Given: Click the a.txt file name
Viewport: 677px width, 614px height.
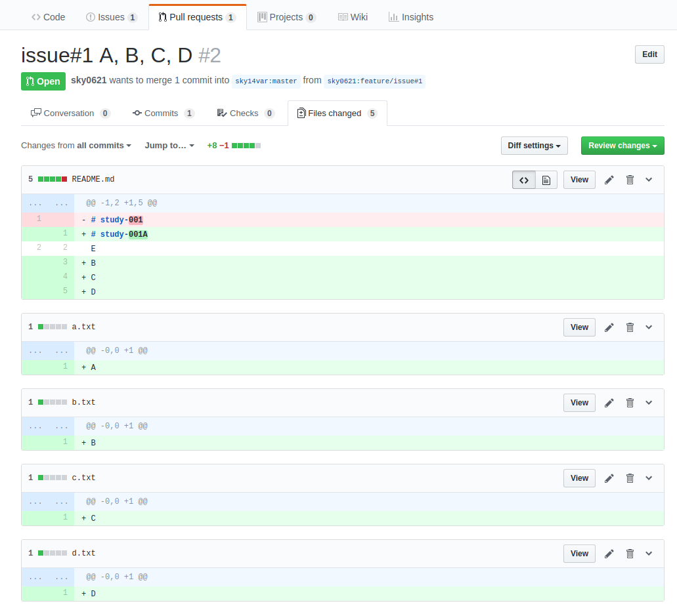Looking at the screenshot, I should tap(83, 327).
